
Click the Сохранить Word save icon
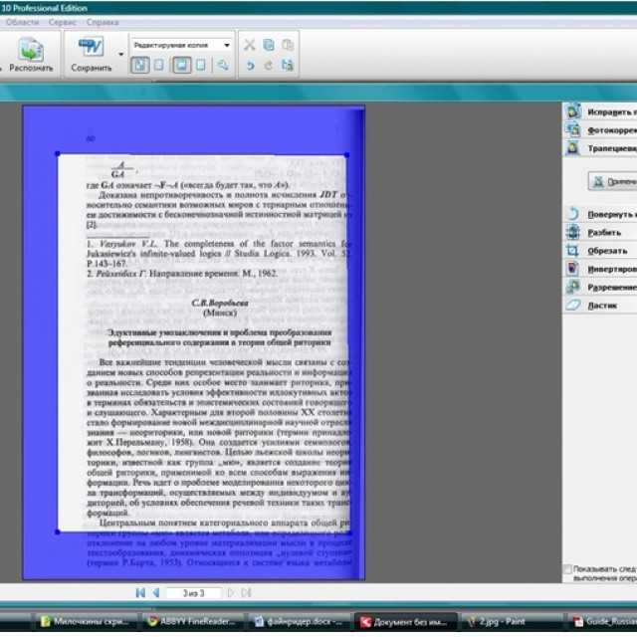coord(91,47)
